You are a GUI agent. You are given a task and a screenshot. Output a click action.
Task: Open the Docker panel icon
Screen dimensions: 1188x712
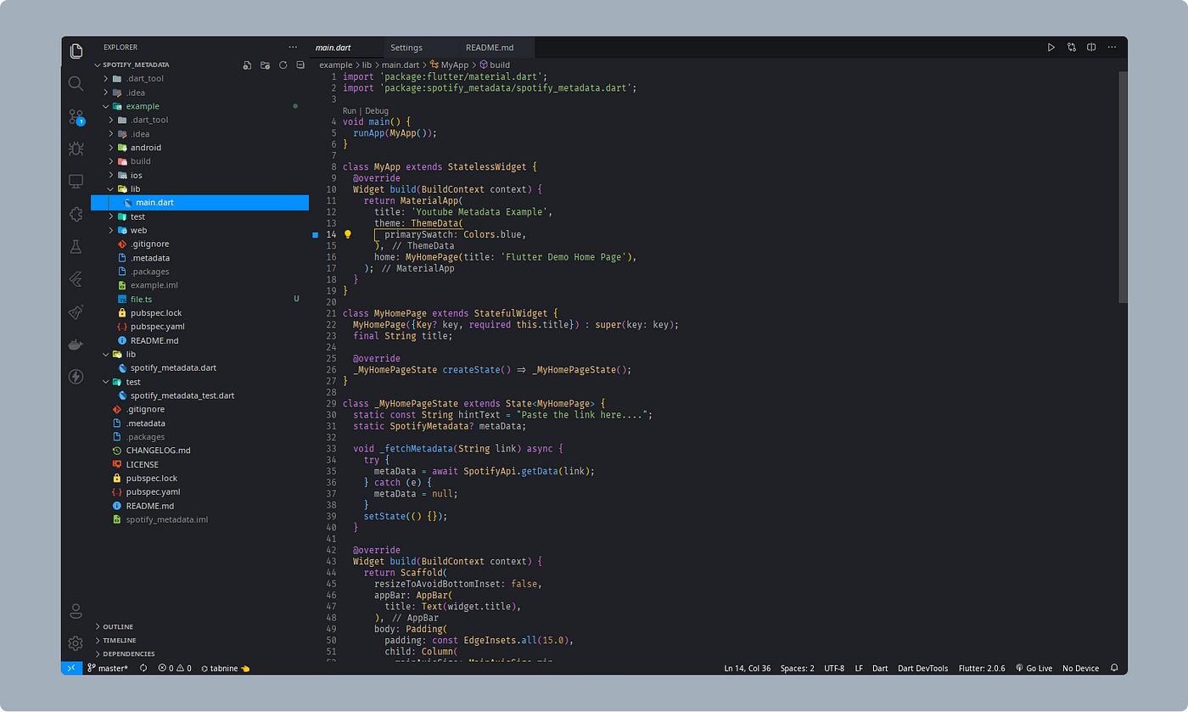(x=76, y=345)
